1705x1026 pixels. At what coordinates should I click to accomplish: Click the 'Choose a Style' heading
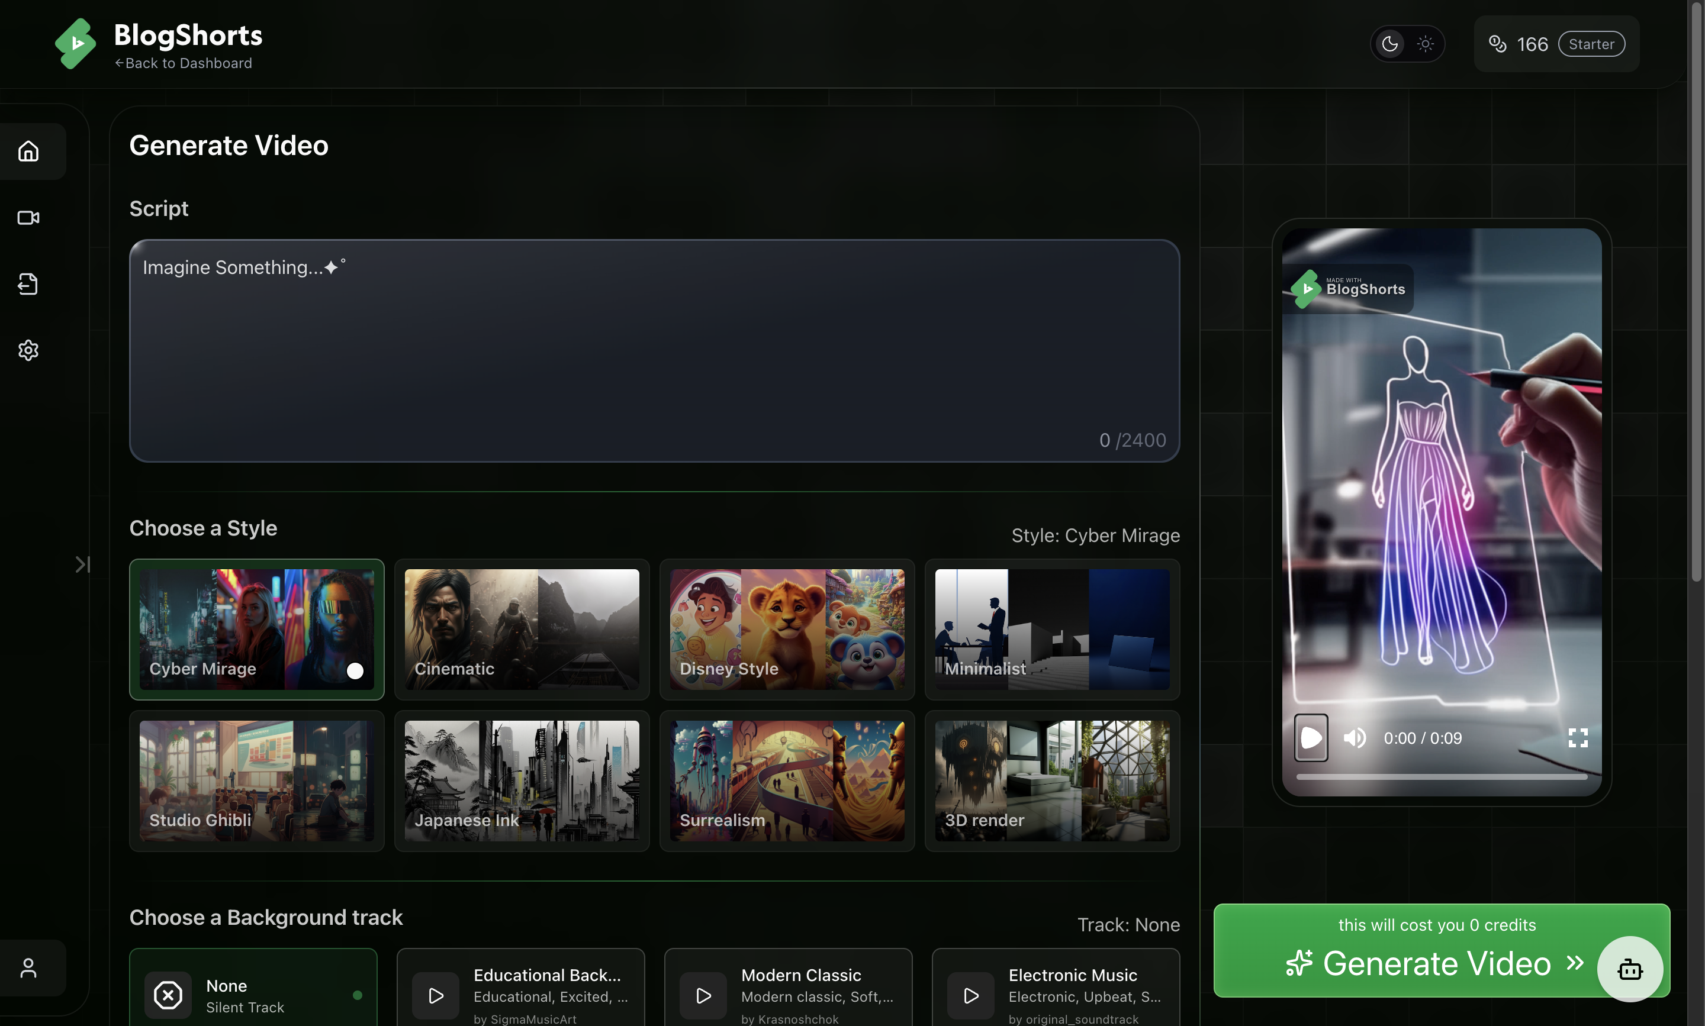tap(203, 528)
